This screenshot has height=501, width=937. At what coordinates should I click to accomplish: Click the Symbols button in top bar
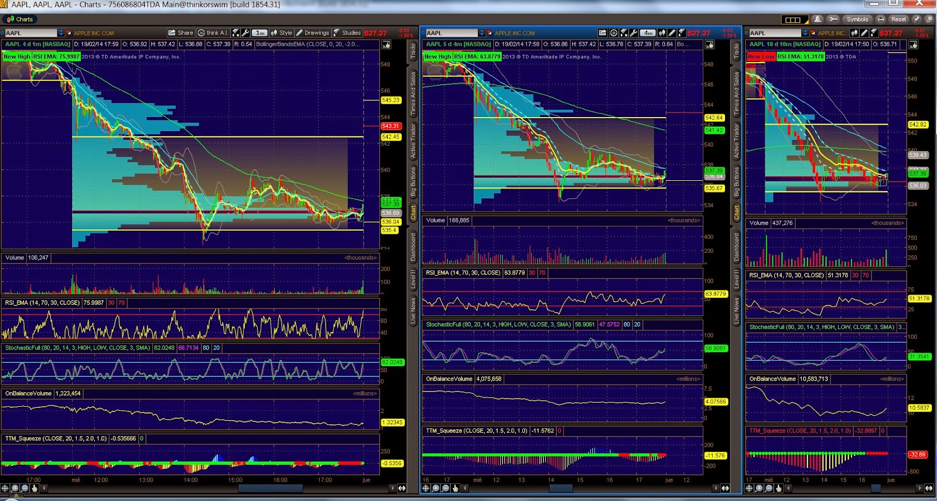(x=857, y=19)
